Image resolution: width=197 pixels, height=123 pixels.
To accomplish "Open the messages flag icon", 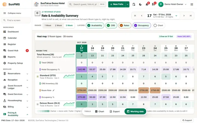I will click(x=153, y=4).
